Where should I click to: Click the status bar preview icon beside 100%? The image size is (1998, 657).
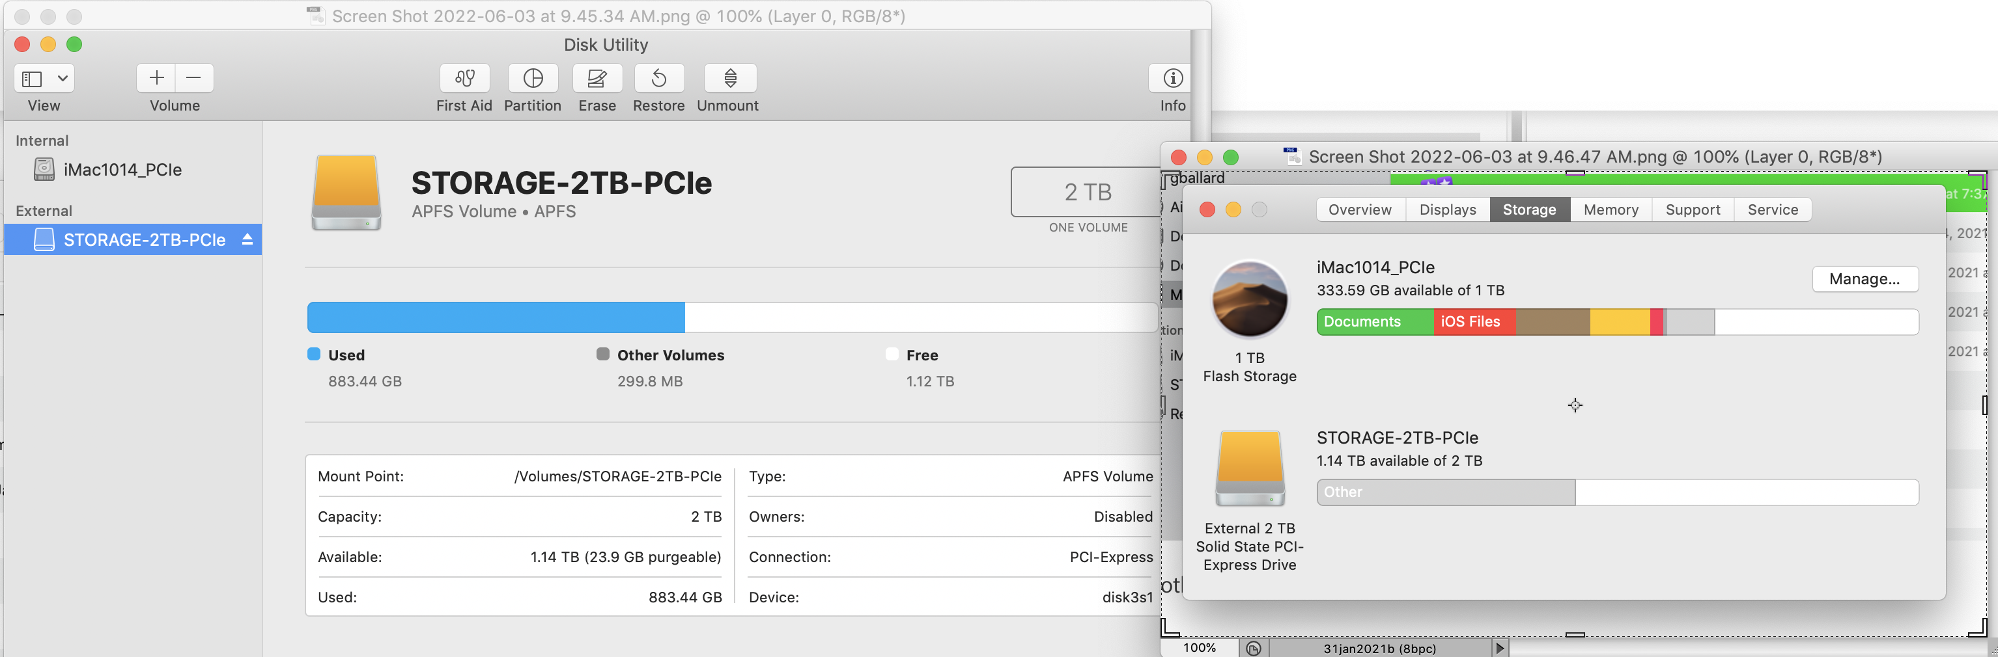[x=1254, y=648]
